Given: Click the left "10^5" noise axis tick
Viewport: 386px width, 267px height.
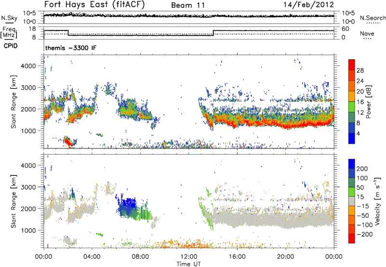Looking at the screenshot, I should [x=29, y=13].
